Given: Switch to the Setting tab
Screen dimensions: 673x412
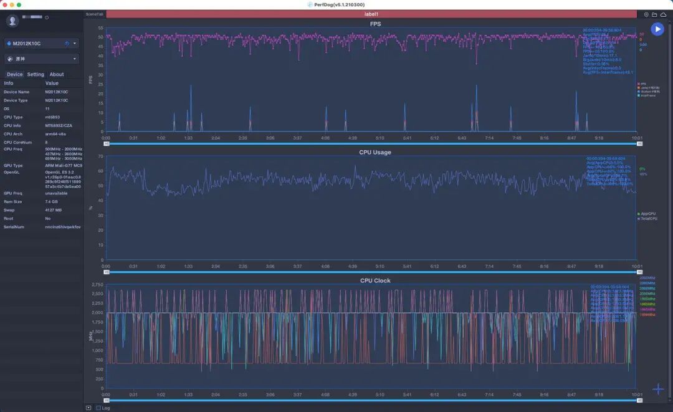Looking at the screenshot, I should [x=36, y=74].
